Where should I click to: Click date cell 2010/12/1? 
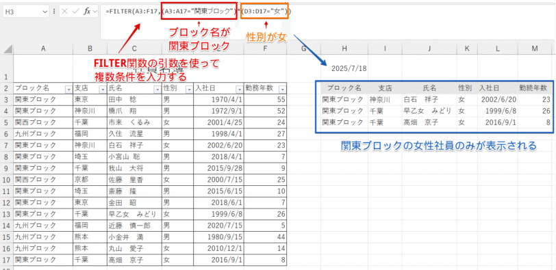(218, 248)
